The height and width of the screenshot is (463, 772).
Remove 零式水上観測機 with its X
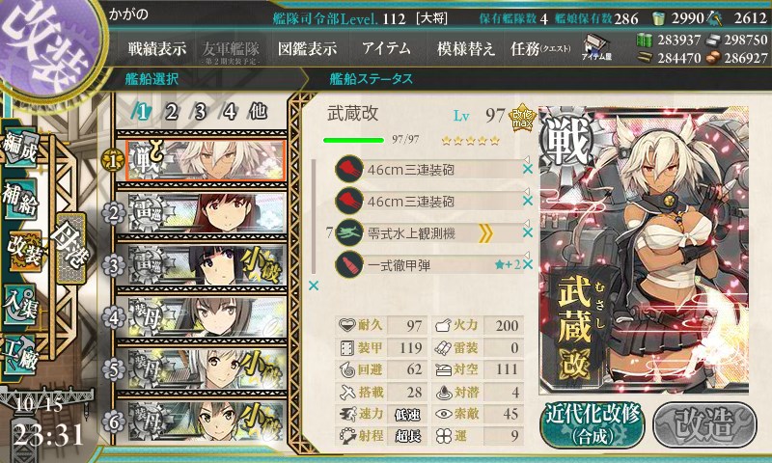click(528, 232)
